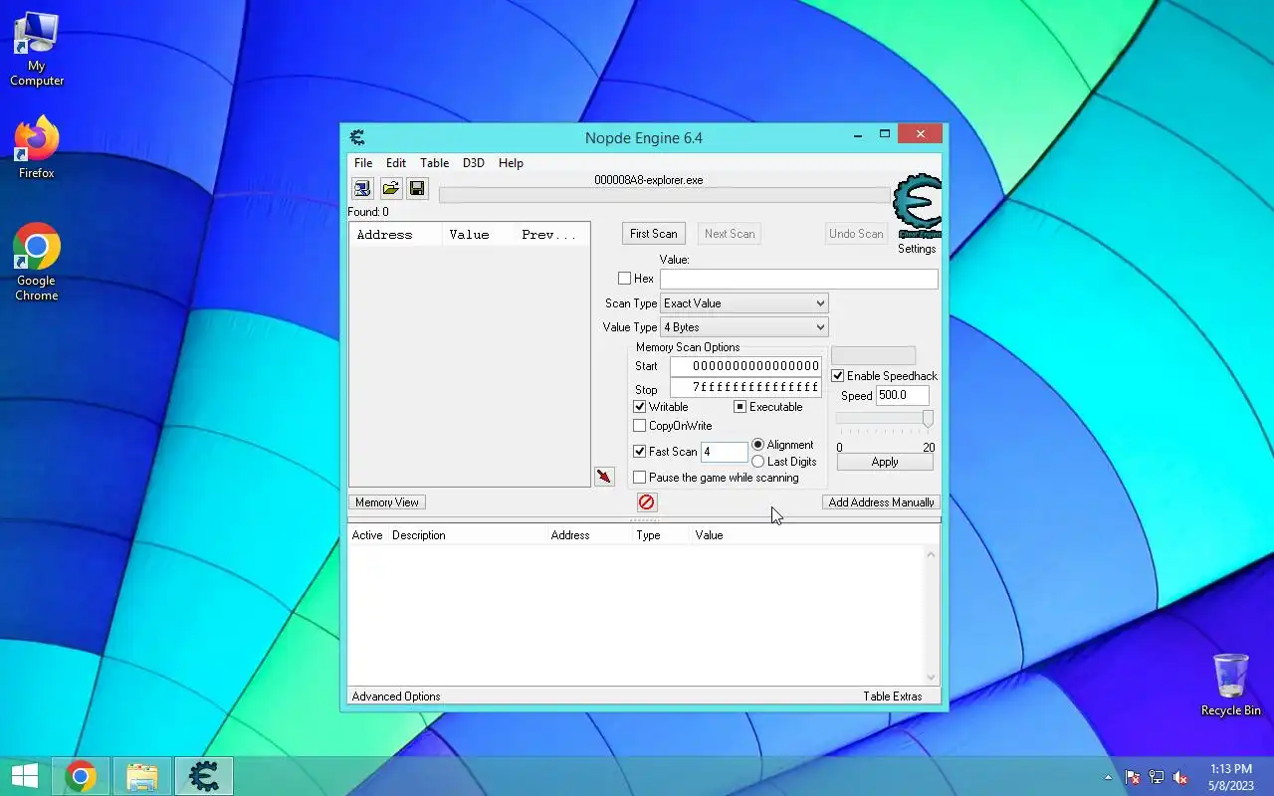Open the Recycle Bin icon

(1231, 685)
